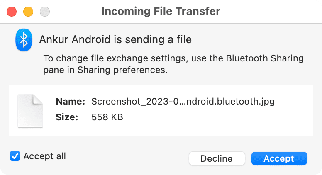Click the word Bluetooth Sharing in the description
The image size is (322, 175).
[265, 58]
